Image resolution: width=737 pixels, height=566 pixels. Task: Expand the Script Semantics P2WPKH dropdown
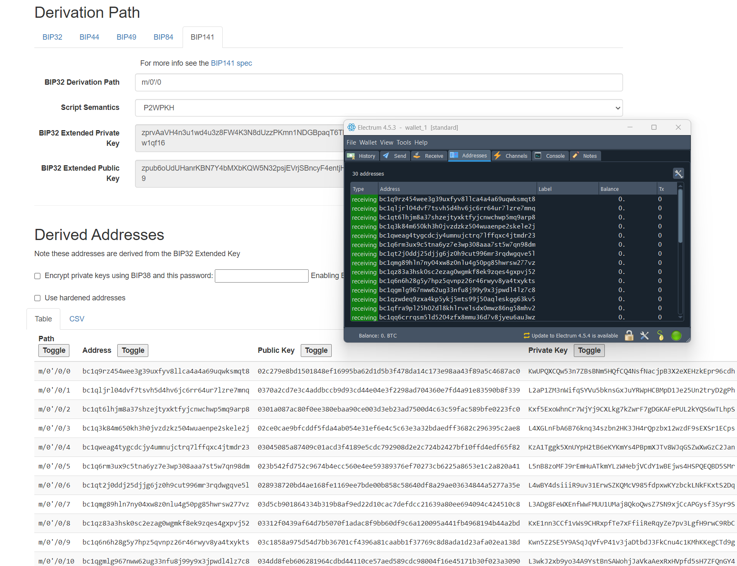pos(378,108)
